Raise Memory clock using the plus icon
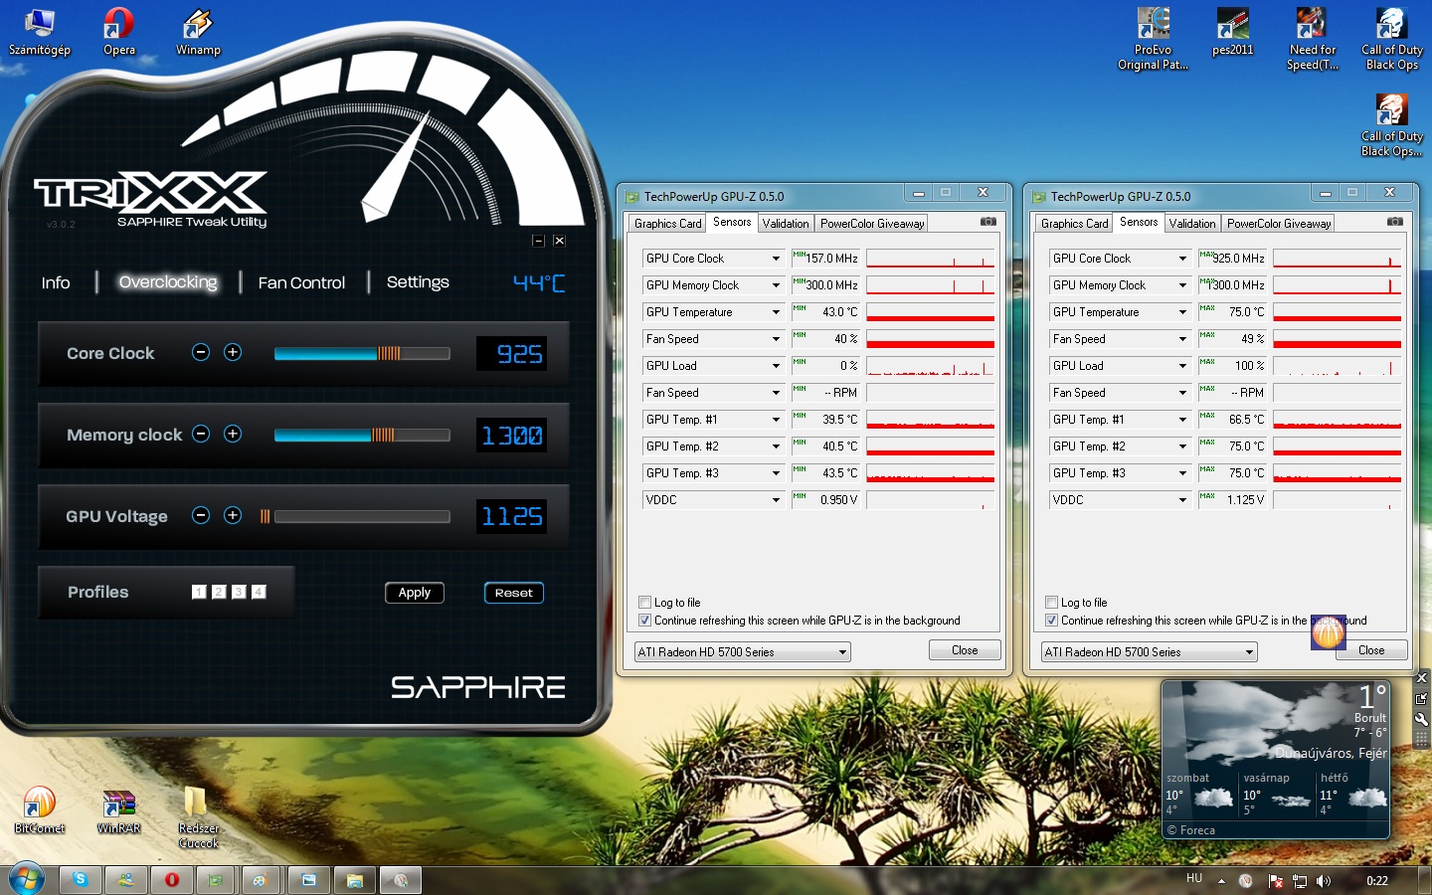This screenshot has height=895, width=1432. 233,434
